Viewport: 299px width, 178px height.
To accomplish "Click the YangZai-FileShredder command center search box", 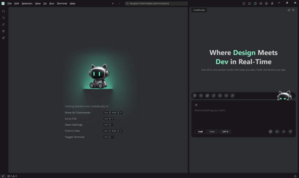I will click(x=156, y=3).
